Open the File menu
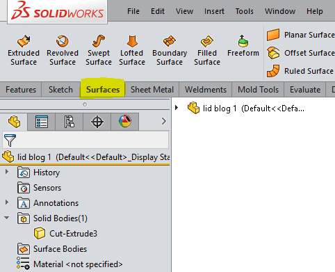The height and width of the screenshot is (272, 335). [133, 11]
